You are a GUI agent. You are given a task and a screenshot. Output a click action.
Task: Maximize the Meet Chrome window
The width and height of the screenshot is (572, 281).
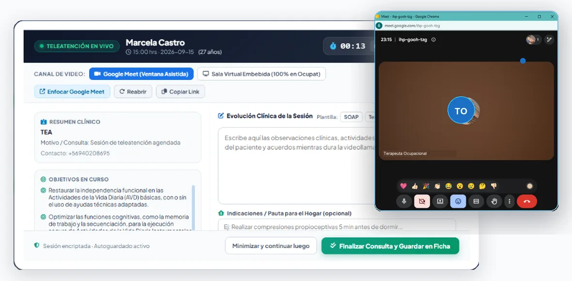tap(539, 16)
